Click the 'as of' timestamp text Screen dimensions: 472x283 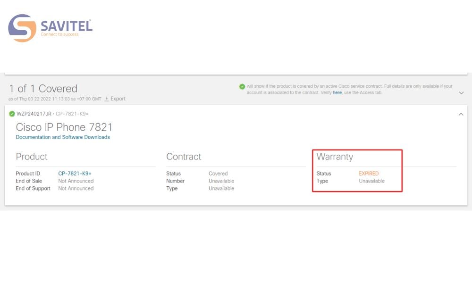(55, 99)
